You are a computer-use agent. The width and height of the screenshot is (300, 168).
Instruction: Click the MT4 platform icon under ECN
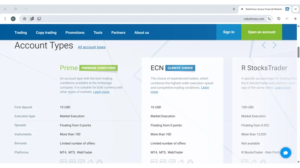[154, 162]
